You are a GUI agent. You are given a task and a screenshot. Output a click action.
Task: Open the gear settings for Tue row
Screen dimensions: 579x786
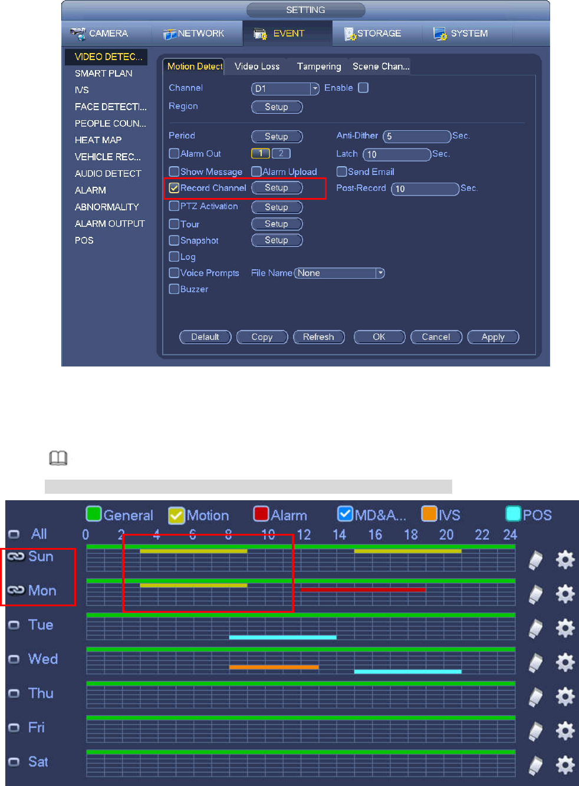(x=565, y=628)
